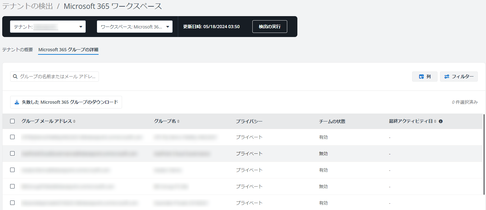This screenshot has height=210, width=486.
Task: Click 無効 status in second row
Action: pos(323,154)
